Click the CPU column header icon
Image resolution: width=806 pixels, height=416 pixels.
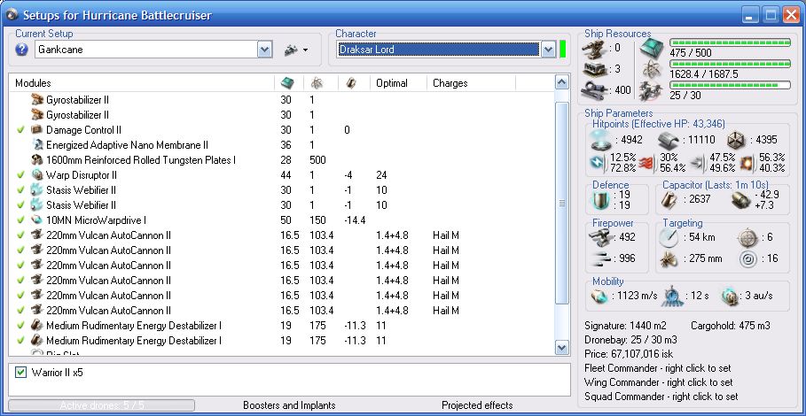[287, 82]
